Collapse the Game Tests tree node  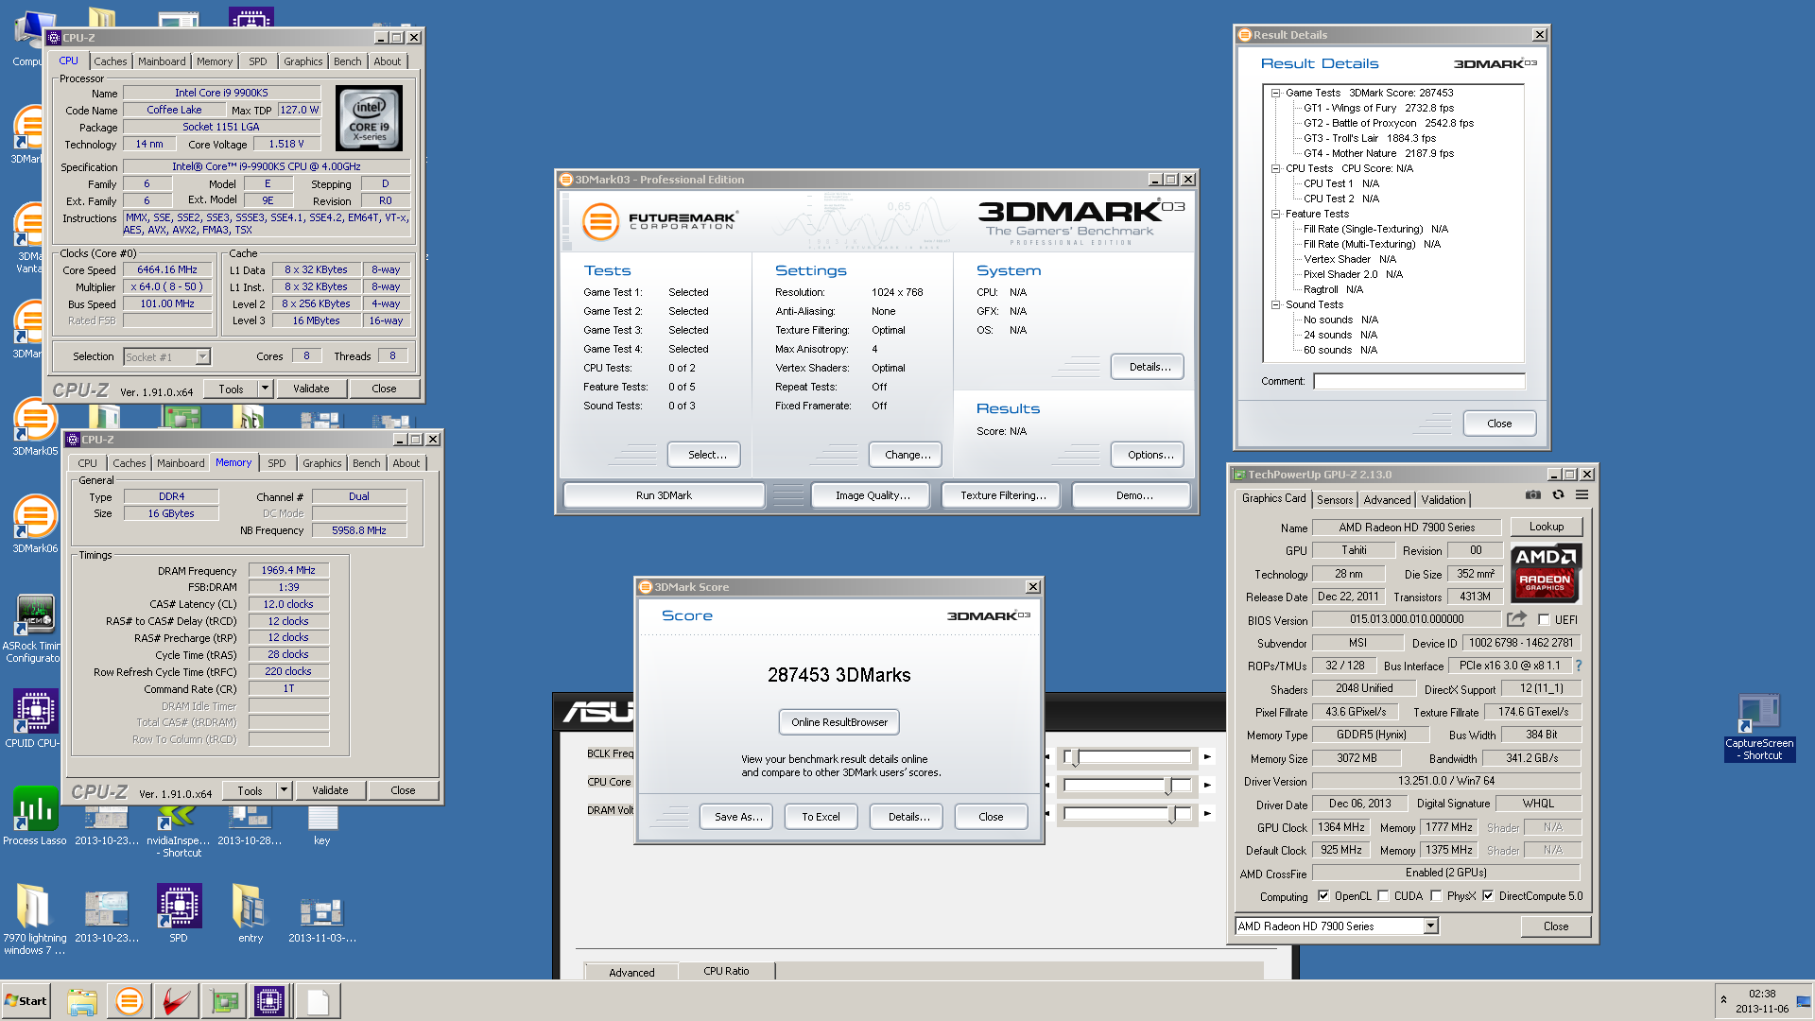point(1275,93)
